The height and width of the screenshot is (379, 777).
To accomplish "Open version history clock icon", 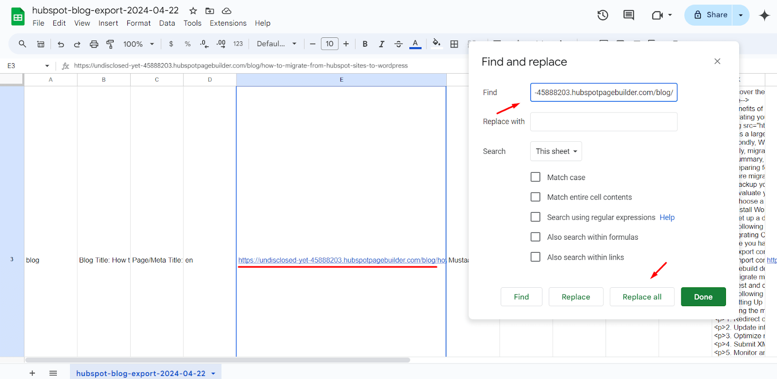I will [603, 15].
